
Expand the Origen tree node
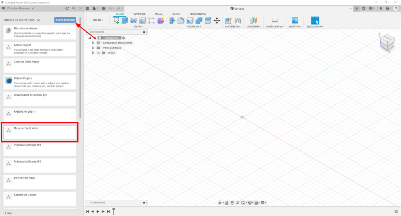93,53
